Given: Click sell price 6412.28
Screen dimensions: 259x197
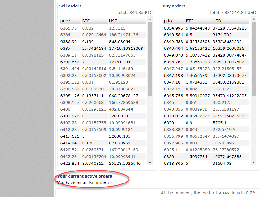Looking at the screenshot, I should 68,129.
